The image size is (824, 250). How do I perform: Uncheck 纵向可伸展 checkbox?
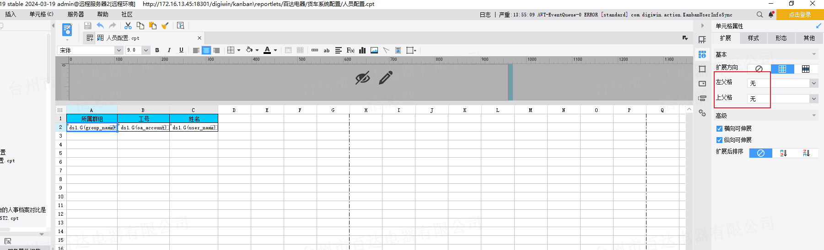(x=719, y=140)
